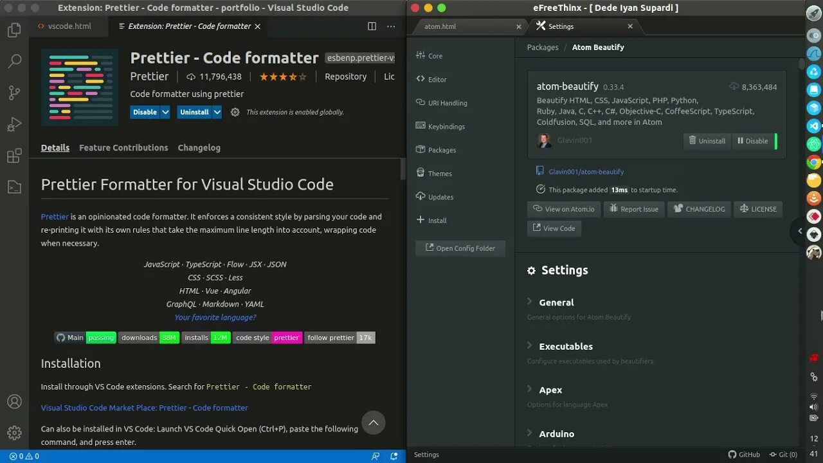The height and width of the screenshot is (463, 823).
Task: Click Uninstall for atom-beautify
Action: pyautogui.click(x=707, y=141)
